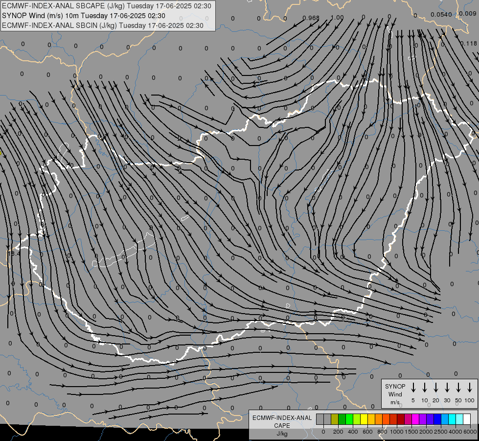
Task: Click the wind legend arrow above 5
Action: [x=413, y=387]
